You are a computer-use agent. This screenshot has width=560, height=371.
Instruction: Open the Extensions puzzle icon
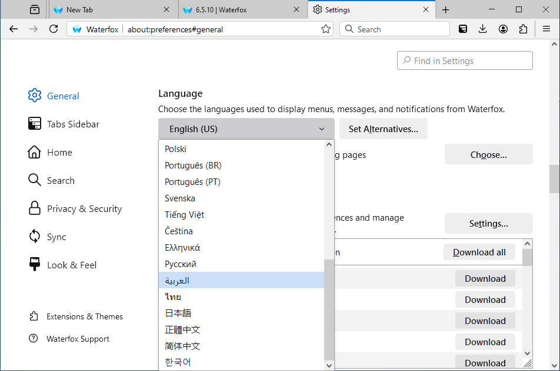click(523, 29)
